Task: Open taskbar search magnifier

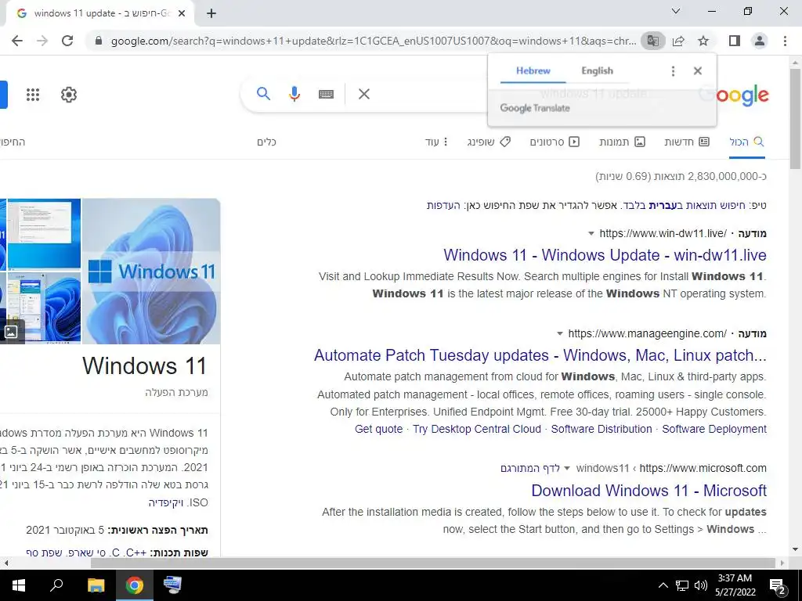Action: tap(56, 585)
